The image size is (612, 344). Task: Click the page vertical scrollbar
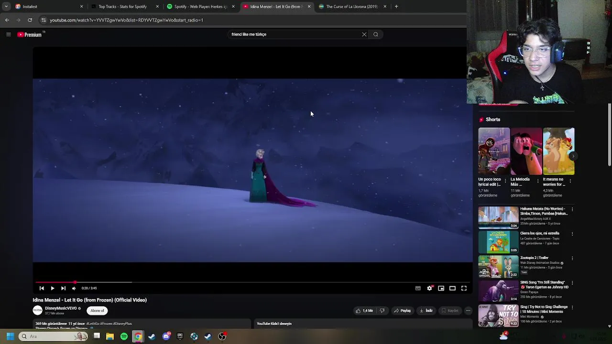610,135
